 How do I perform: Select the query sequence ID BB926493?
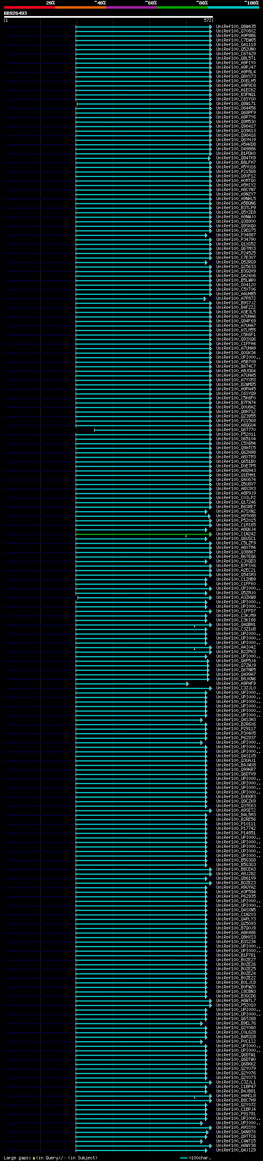[15, 14]
